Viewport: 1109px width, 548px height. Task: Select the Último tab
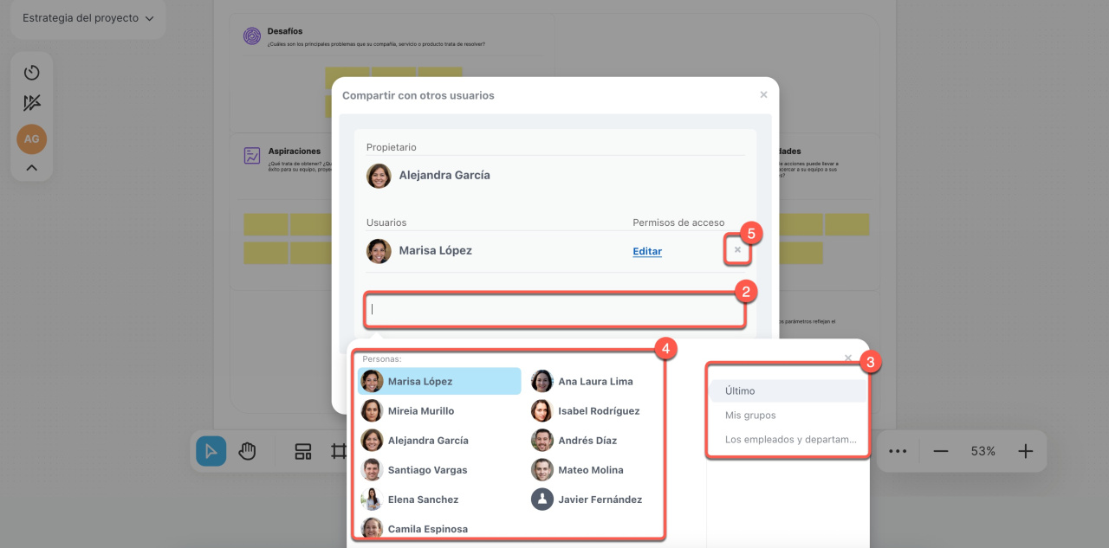(788, 391)
